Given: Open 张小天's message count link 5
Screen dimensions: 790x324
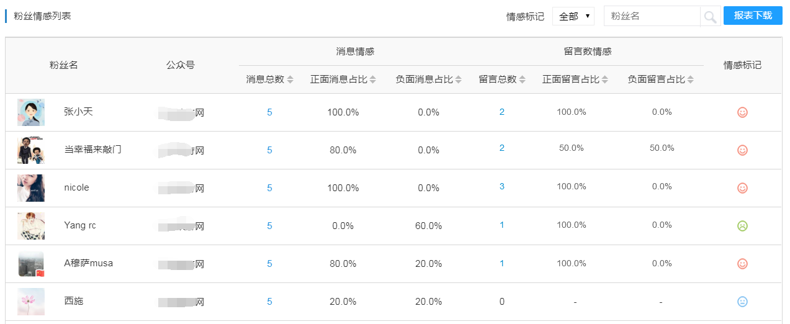Looking at the screenshot, I should [x=269, y=112].
